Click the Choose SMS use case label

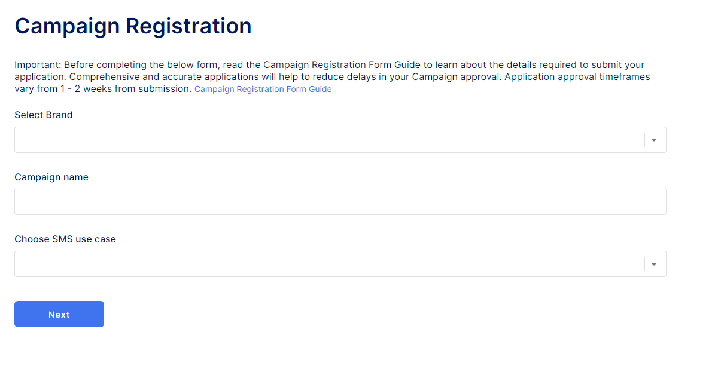pyautogui.click(x=65, y=239)
